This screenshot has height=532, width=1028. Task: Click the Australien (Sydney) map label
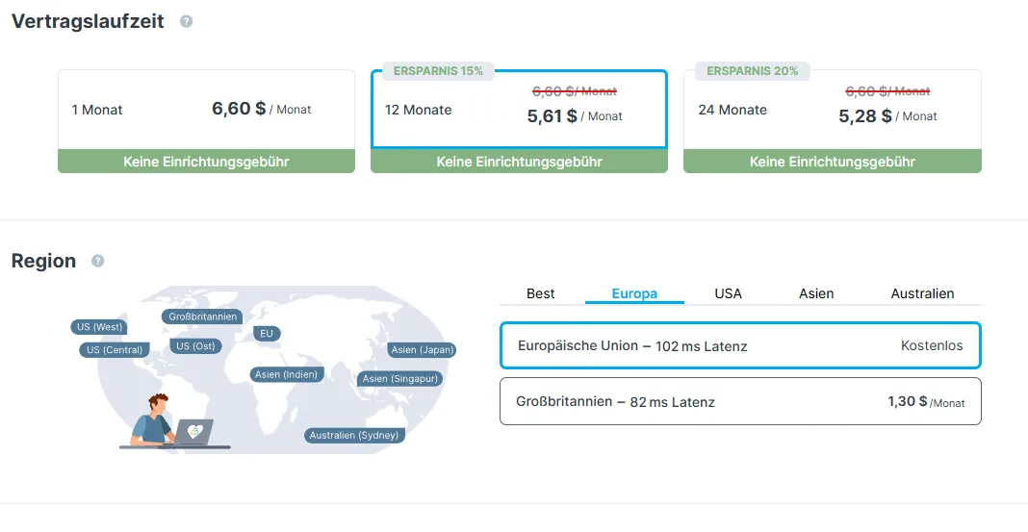(x=354, y=435)
